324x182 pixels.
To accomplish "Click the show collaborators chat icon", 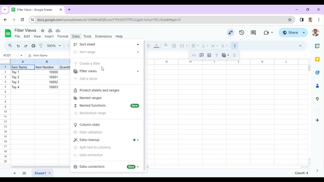I will click(230, 32).
